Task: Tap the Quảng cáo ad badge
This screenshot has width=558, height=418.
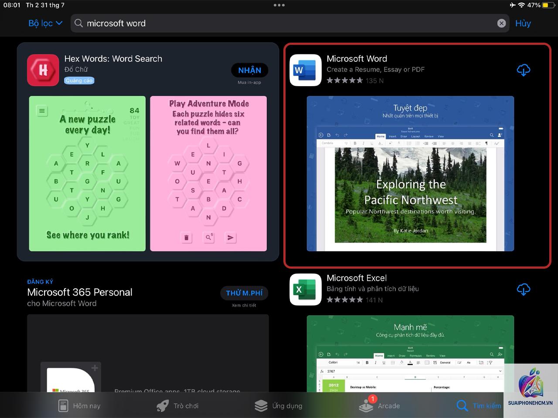Action: pos(79,81)
